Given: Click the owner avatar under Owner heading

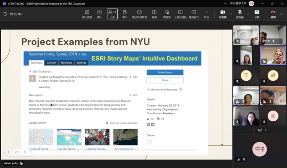Looking at the screenshot, I should click(x=149, y=142).
